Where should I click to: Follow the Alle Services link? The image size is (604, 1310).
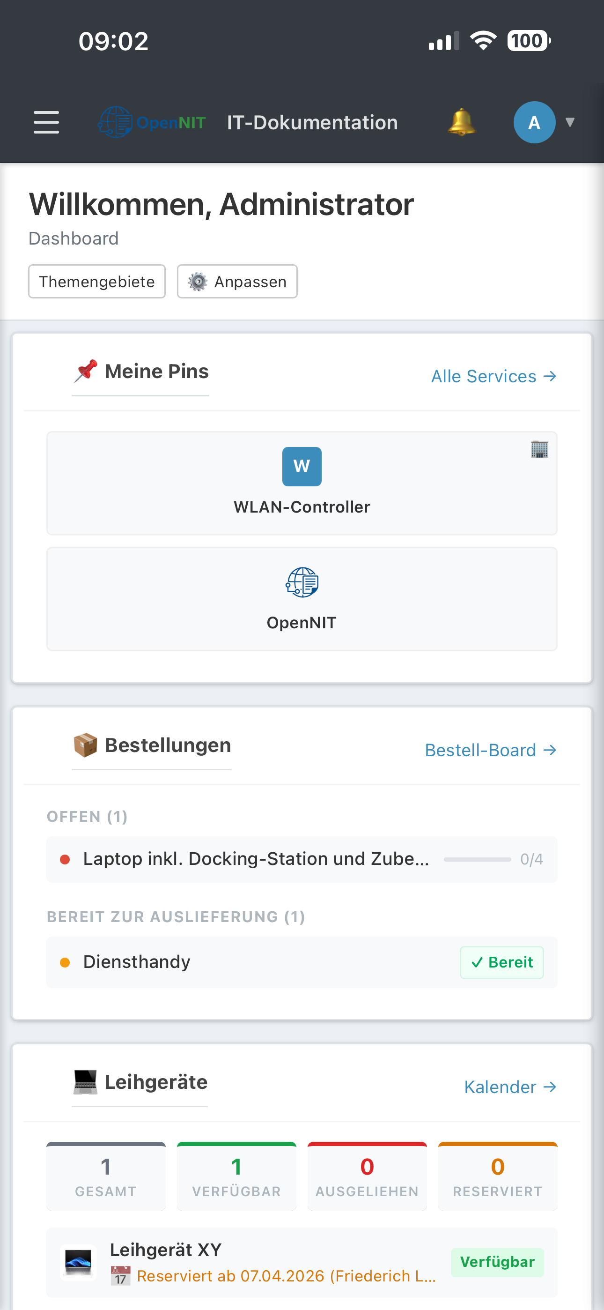click(493, 376)
